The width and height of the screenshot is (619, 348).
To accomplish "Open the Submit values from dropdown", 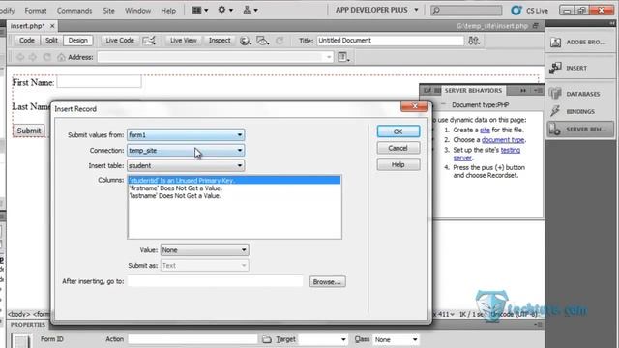I will click(x=186, y=135).
